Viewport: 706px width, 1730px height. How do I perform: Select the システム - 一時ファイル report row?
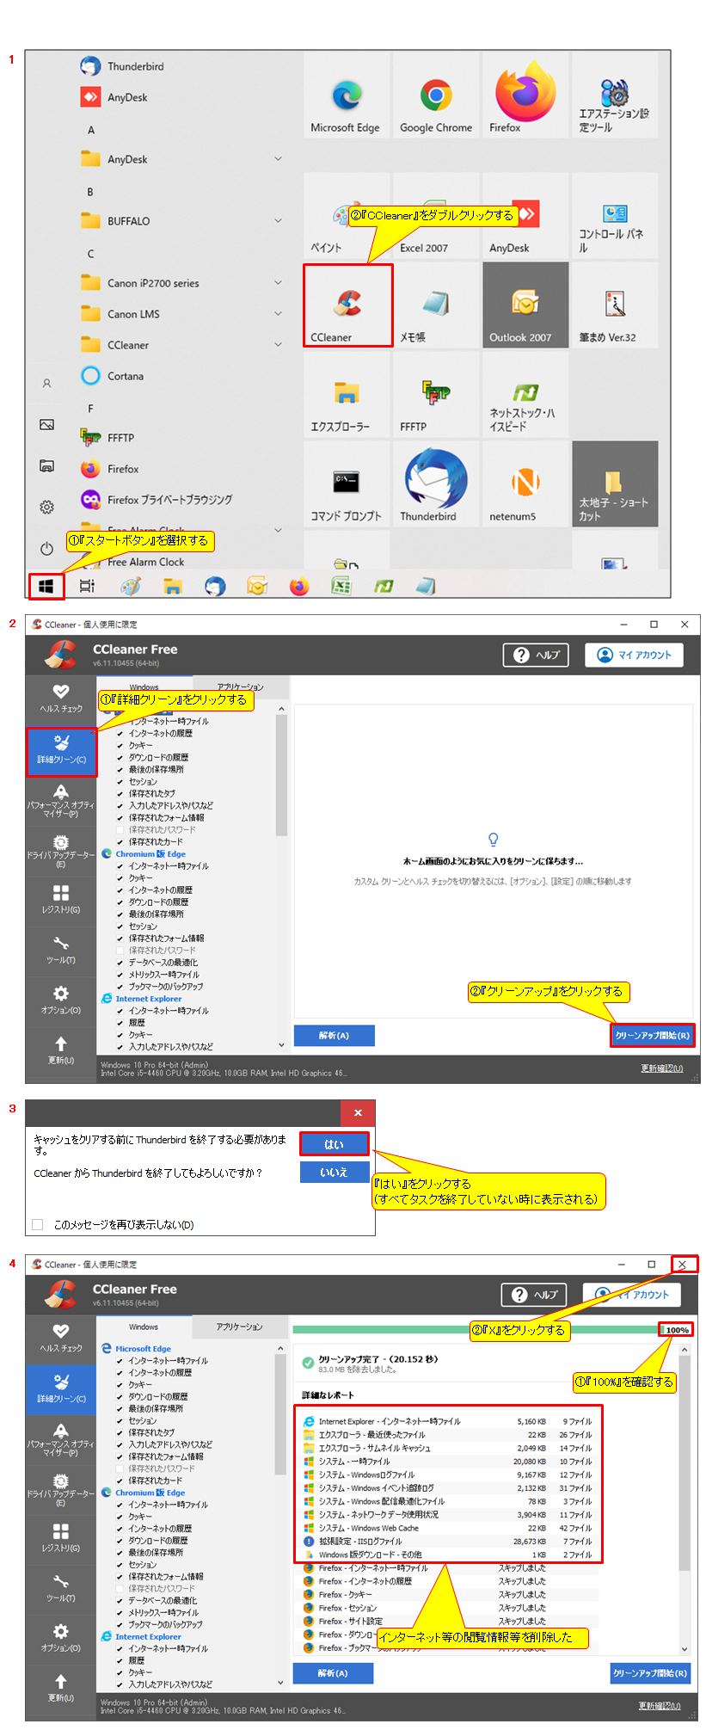coord(448,1462)
